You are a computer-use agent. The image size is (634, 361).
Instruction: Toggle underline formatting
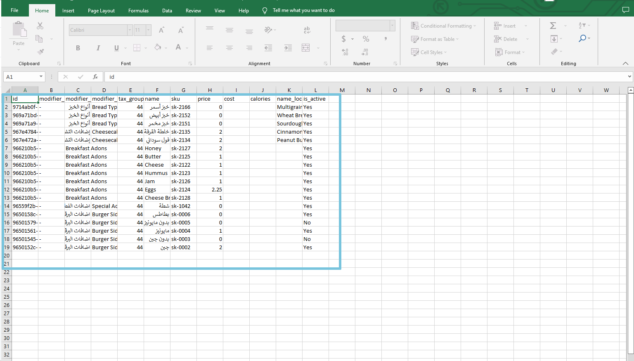(116, 48)
